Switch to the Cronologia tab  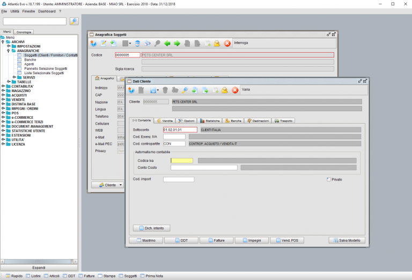24,32
